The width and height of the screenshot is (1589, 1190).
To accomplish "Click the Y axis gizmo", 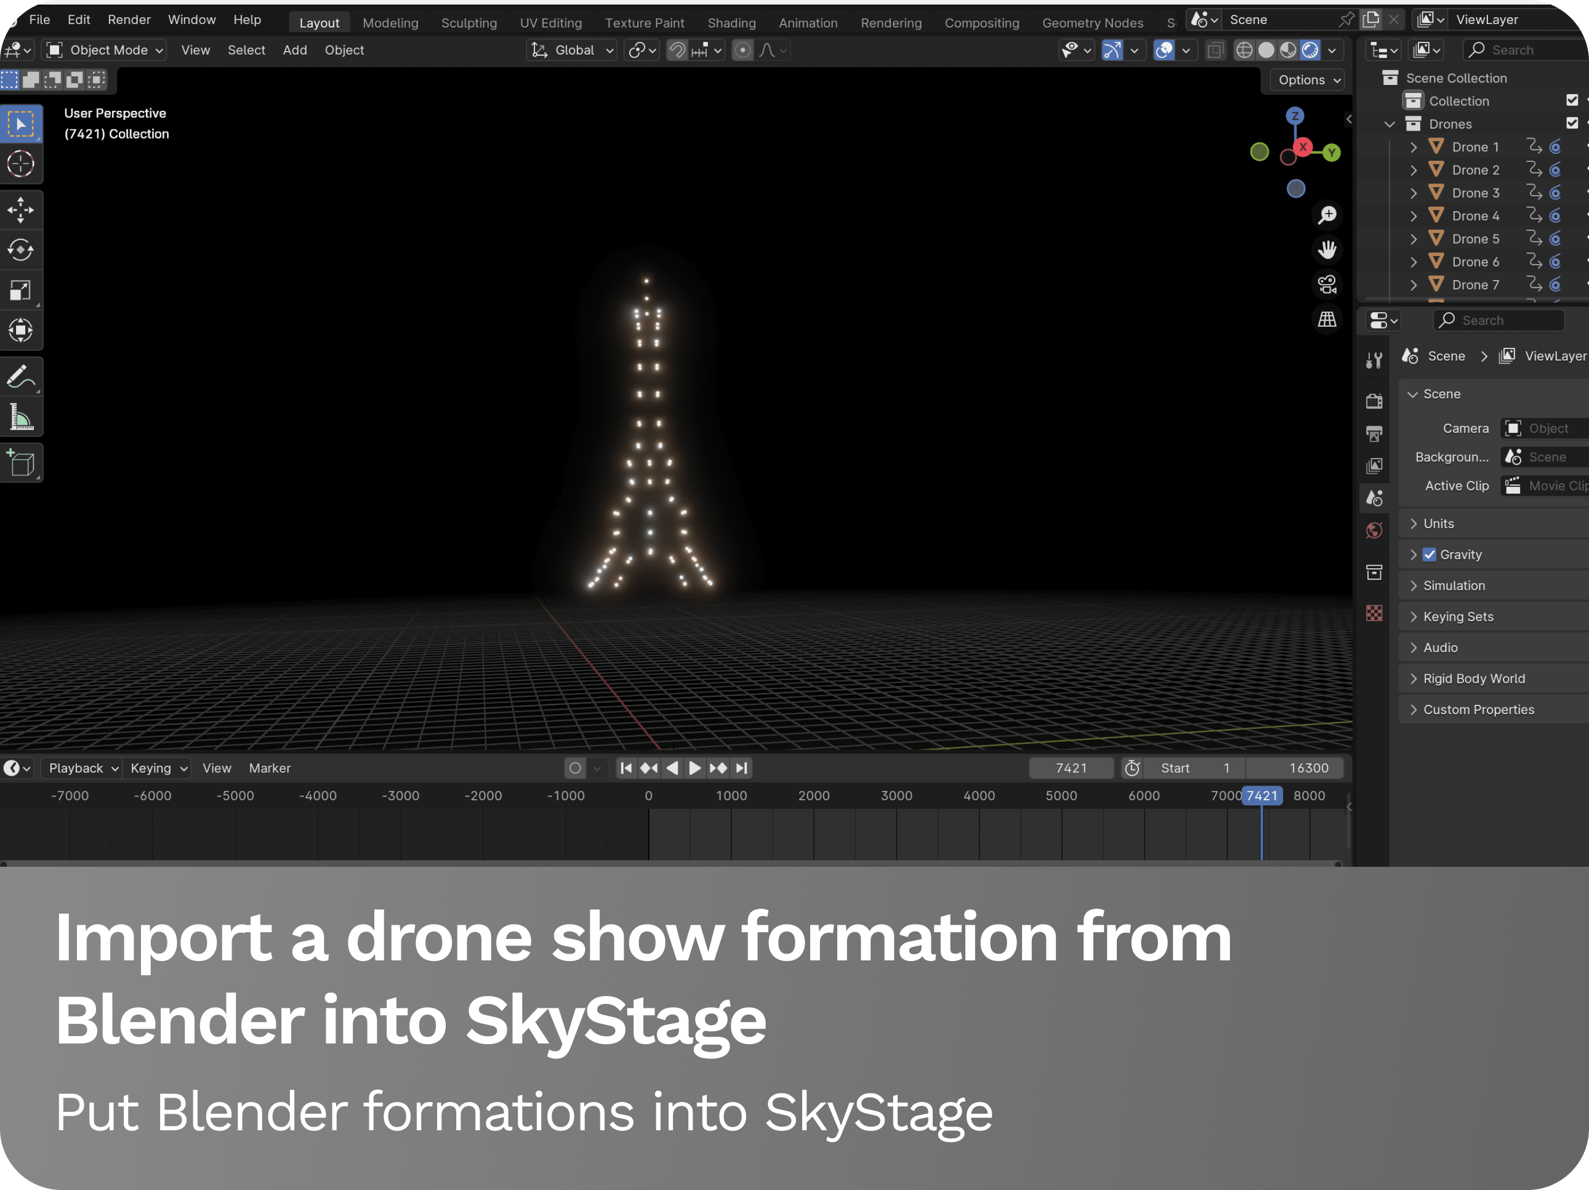I will coord(1332,152).
